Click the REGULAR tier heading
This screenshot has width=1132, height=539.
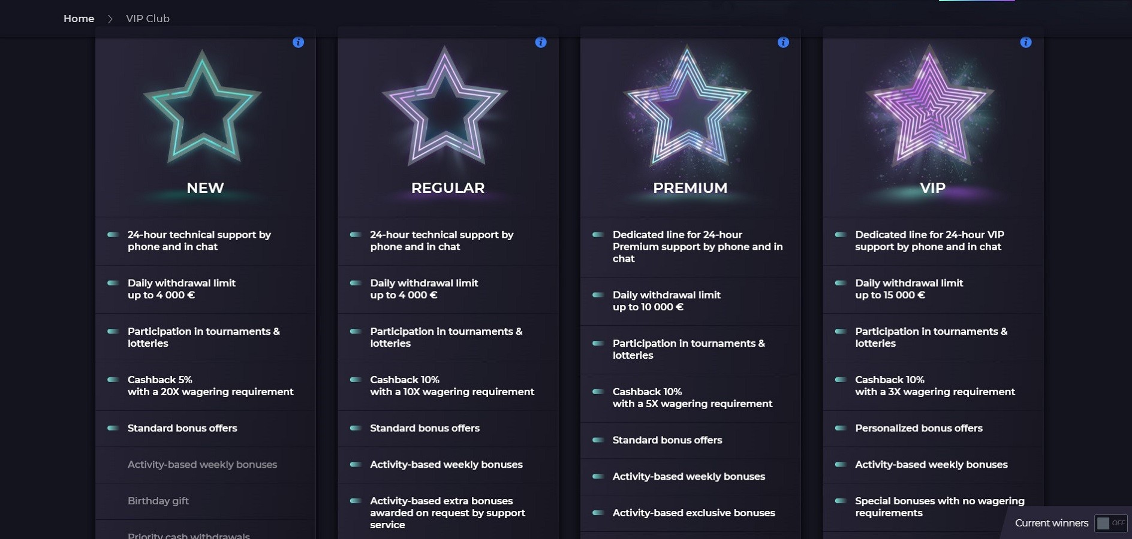click(448, 187)
